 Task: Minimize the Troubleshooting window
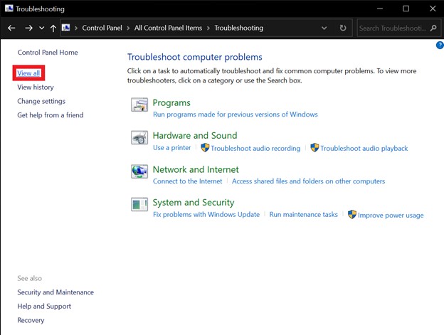[380, 9]
